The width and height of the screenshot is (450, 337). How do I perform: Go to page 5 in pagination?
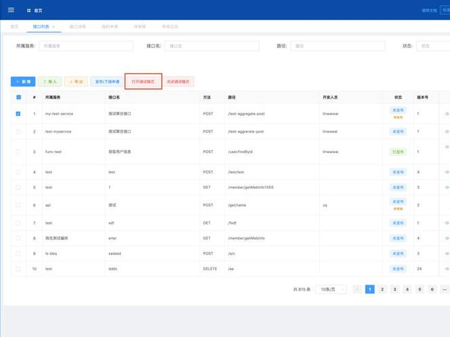click(420, 289)
